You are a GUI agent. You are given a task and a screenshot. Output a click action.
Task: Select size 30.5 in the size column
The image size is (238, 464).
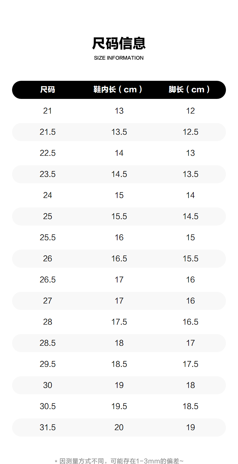point(48,406)
